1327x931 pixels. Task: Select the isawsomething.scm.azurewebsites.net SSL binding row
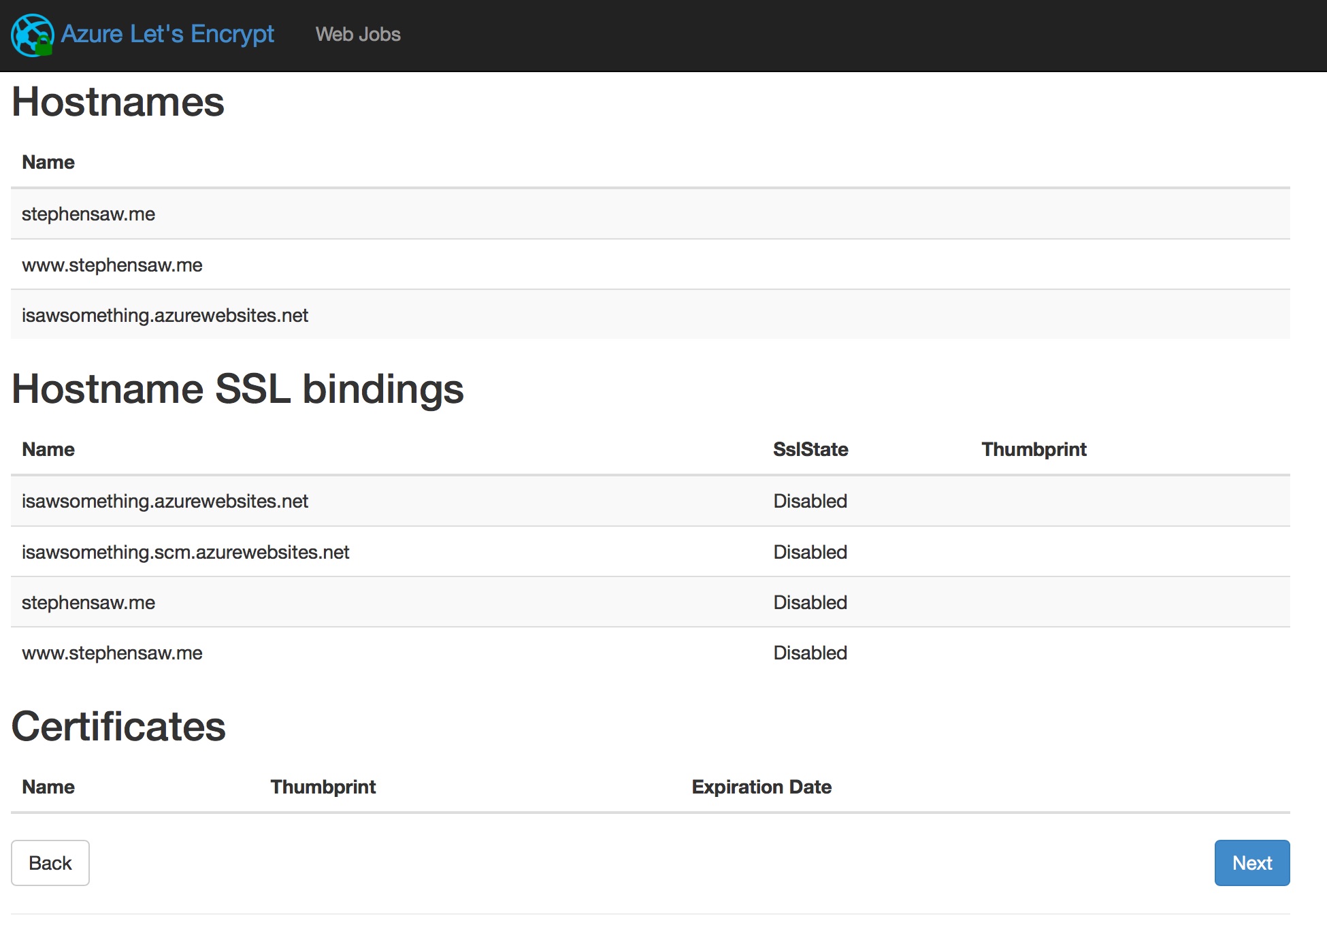tap(186, 552)
